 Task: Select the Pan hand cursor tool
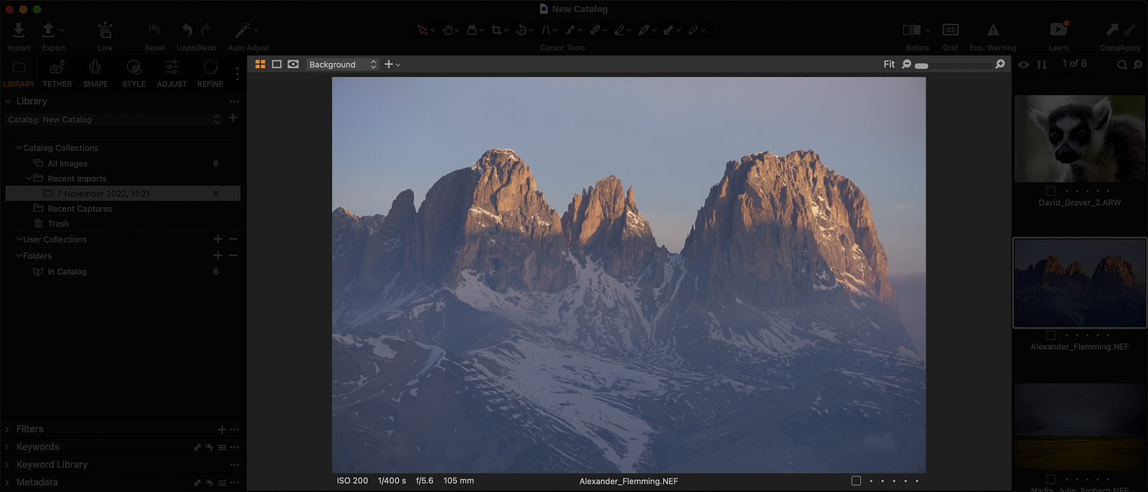click(448, 30)
